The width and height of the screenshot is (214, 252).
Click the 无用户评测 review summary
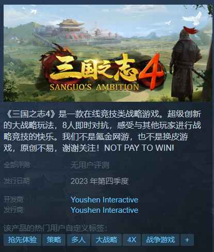pyautogui.click(x=90, y=165)
